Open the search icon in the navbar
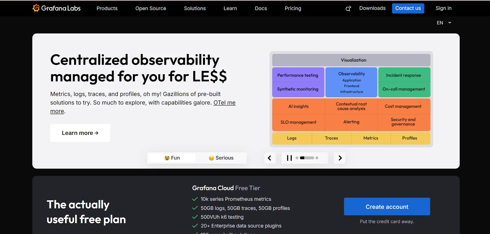The width and height of the screenshot is (490, 234). tap(348, 9)
